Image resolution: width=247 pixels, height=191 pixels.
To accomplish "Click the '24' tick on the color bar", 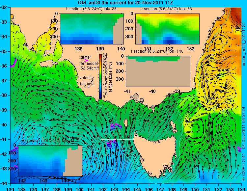I will [x=105, y=55].
